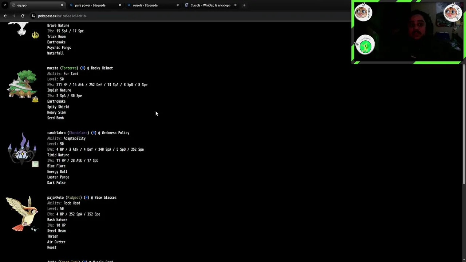Click the green circular badge in webcam overlay
Image resolution: width=466 pixels, height=262 pixels.
tap(365, 45)
